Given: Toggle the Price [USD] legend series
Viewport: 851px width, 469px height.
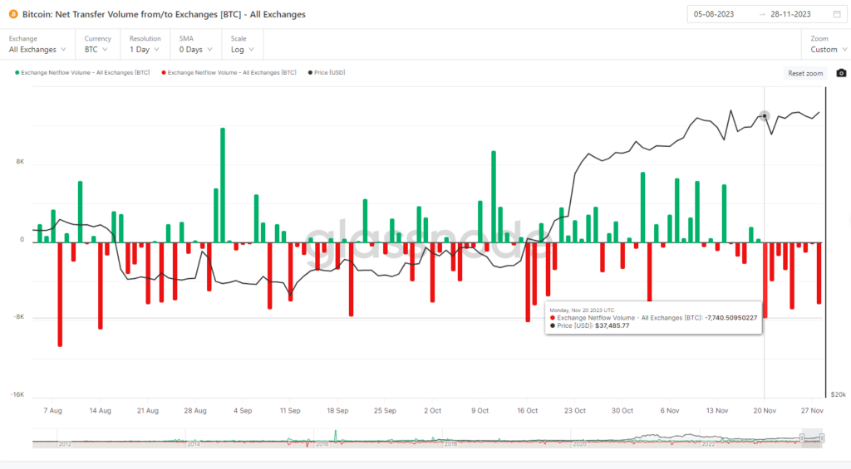Looking at the screenshot, I should pyautogui.click(x=327, y=73).
